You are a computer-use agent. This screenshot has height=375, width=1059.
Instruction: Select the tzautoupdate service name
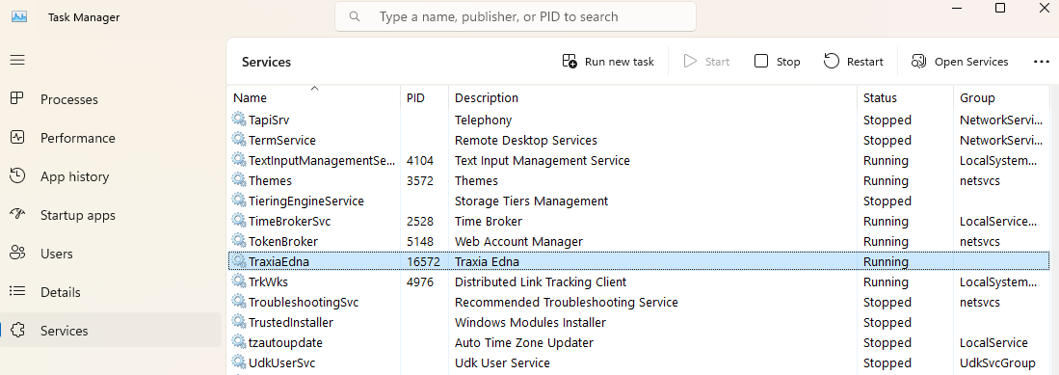tap(285, 342)
